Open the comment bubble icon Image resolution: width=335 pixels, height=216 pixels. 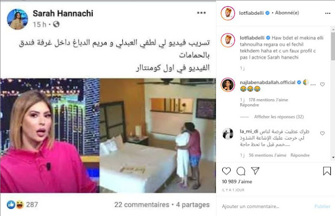(241, 171)
